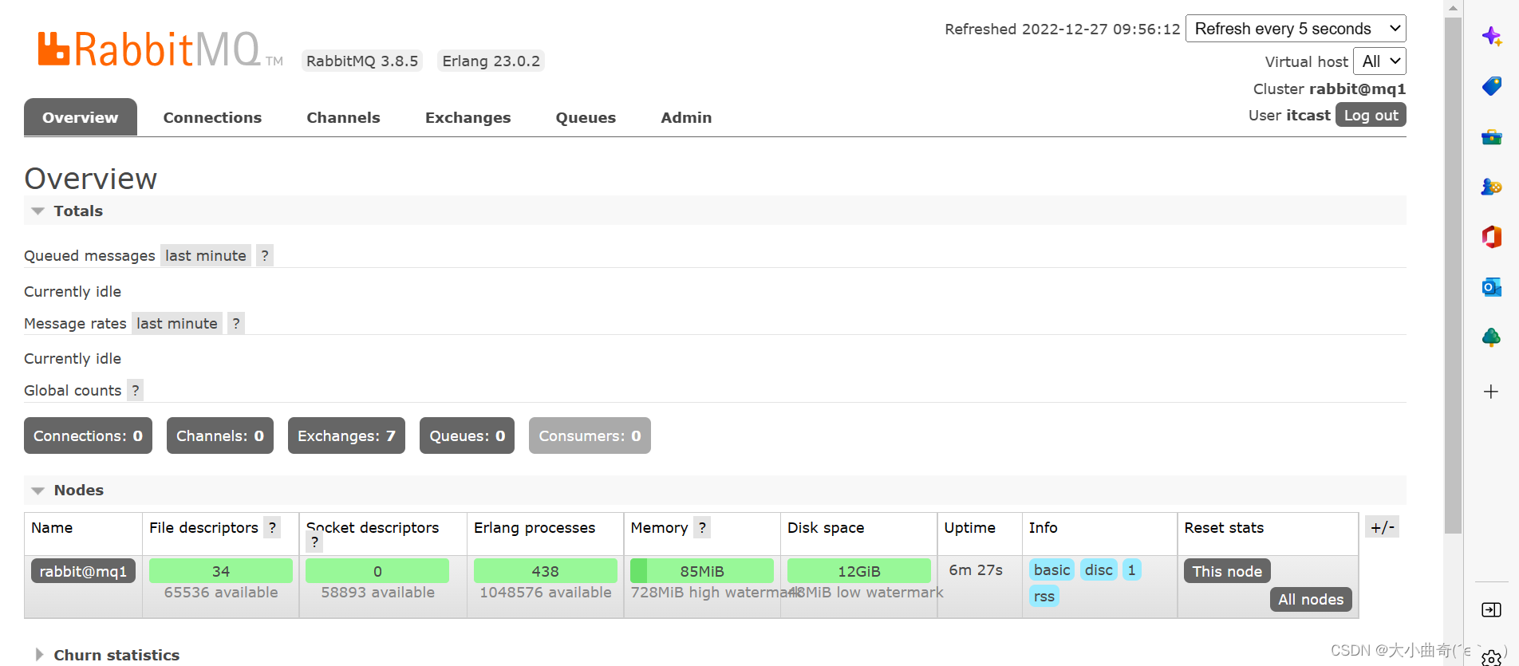Viewport: 1519px width, 666px height.
Task: Change Message rates last minute range
Action: 177,323
